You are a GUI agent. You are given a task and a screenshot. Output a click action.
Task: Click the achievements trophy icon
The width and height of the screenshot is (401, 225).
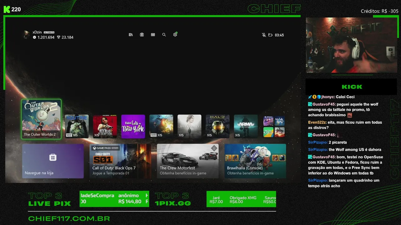tap(58, 37)
